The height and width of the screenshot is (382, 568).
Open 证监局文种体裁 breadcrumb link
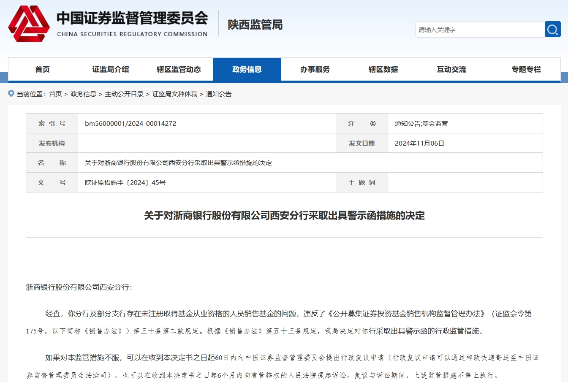tap(175, 94)
